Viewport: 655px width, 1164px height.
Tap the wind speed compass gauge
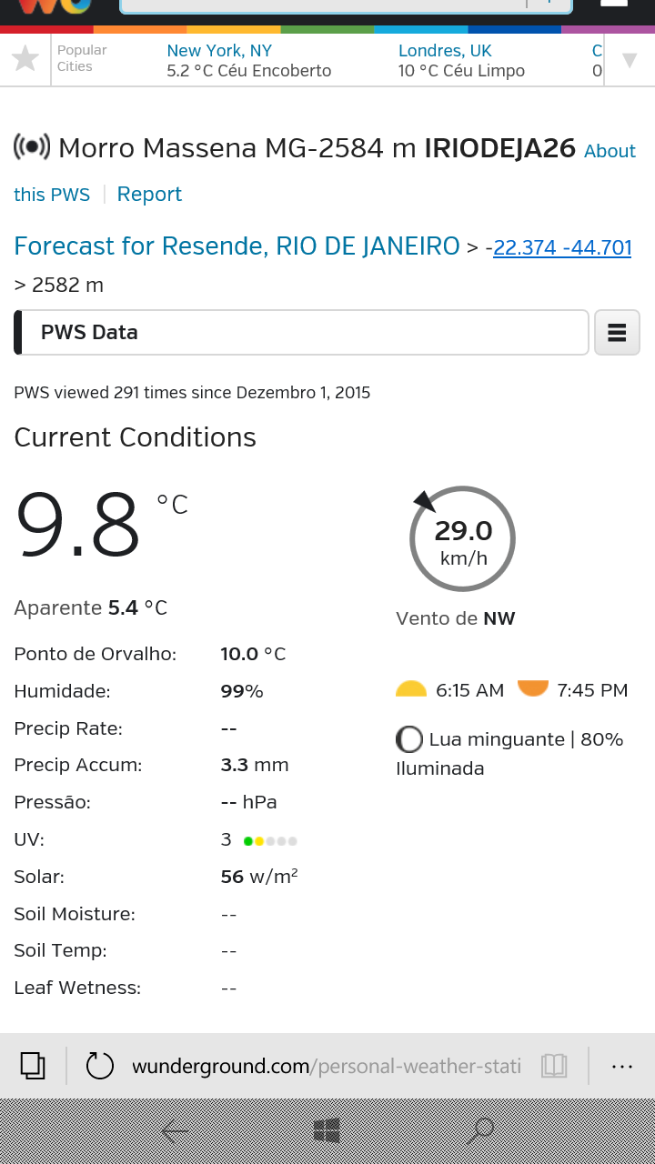coord(462,539)
